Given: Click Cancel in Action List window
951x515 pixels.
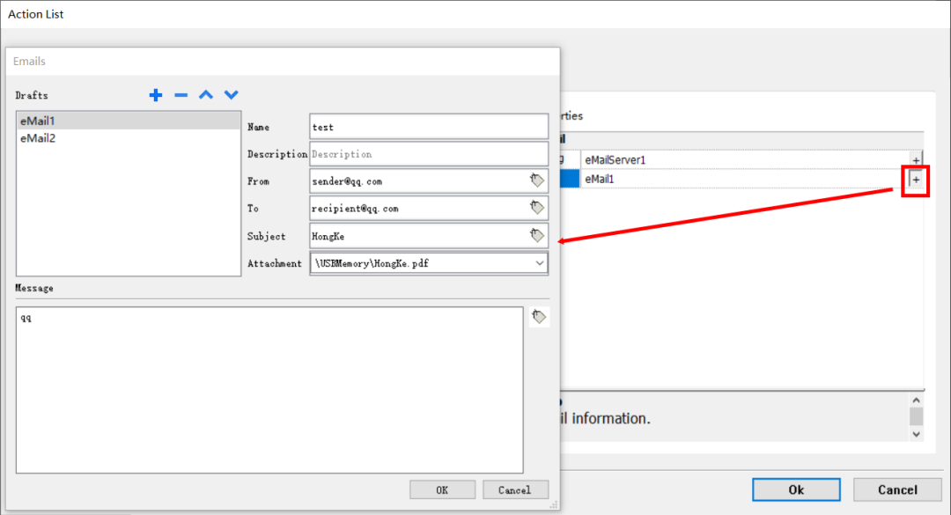Looking at the screenshot, I should [897, 489].
